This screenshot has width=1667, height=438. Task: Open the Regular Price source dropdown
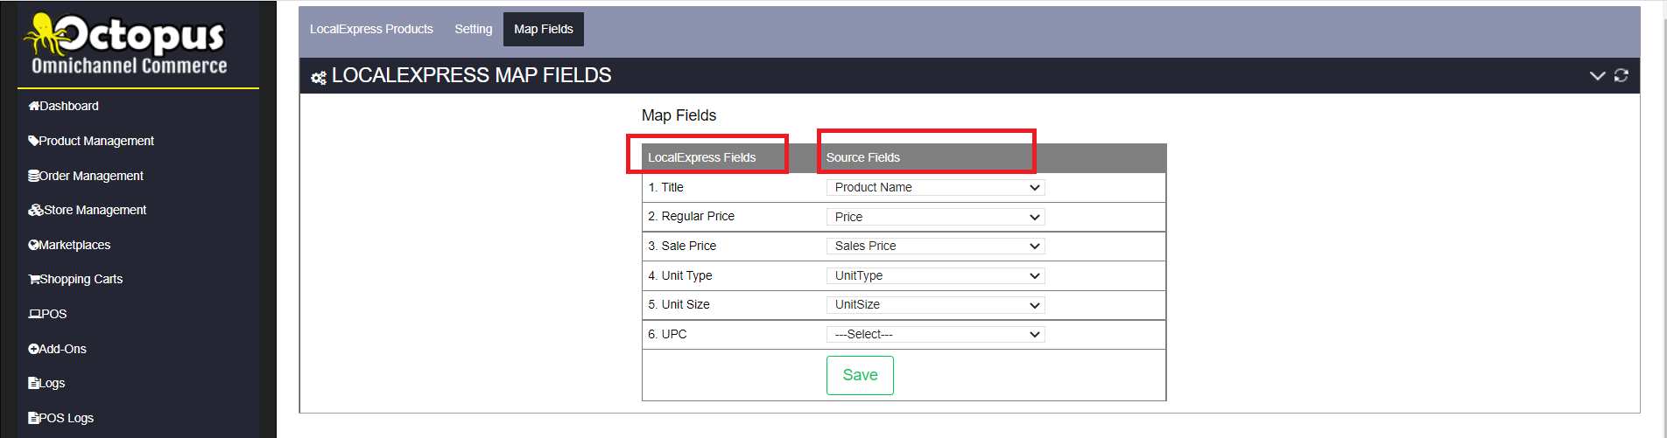(935, 217)
